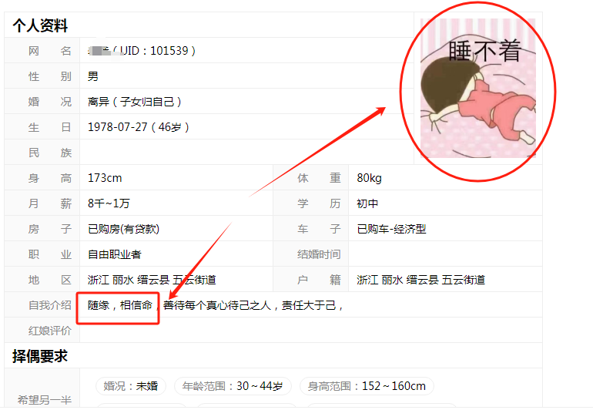Click the 离异（子女归自己）marital status value
This screenshot has height=410, width=593.
(x=135, y=102)
